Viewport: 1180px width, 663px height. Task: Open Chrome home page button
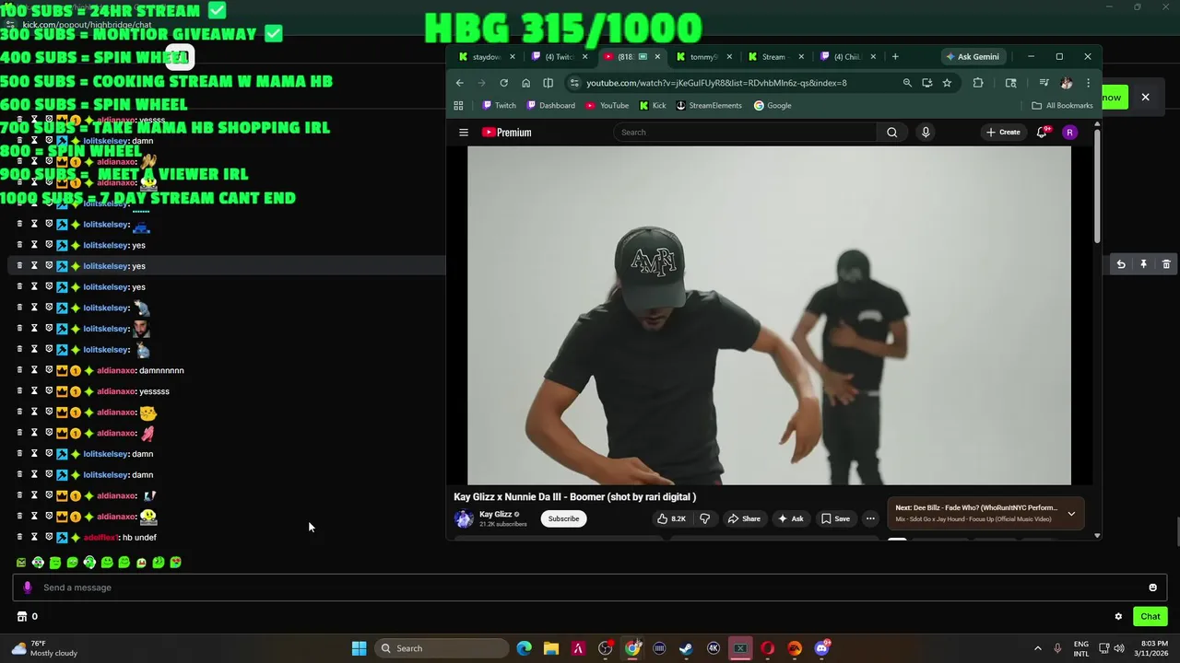pos(525,83)
